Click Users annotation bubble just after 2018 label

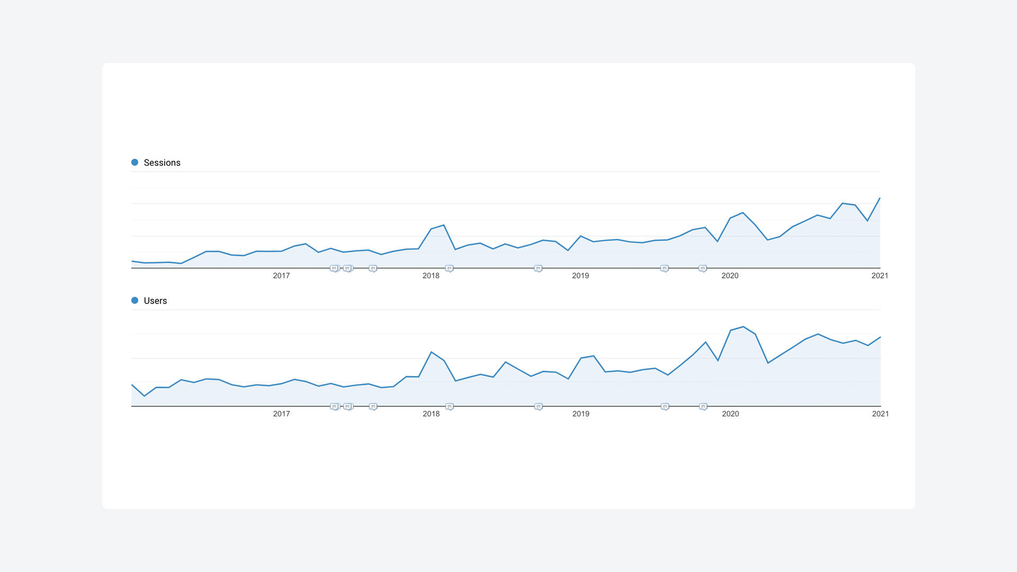coord(449,407)
